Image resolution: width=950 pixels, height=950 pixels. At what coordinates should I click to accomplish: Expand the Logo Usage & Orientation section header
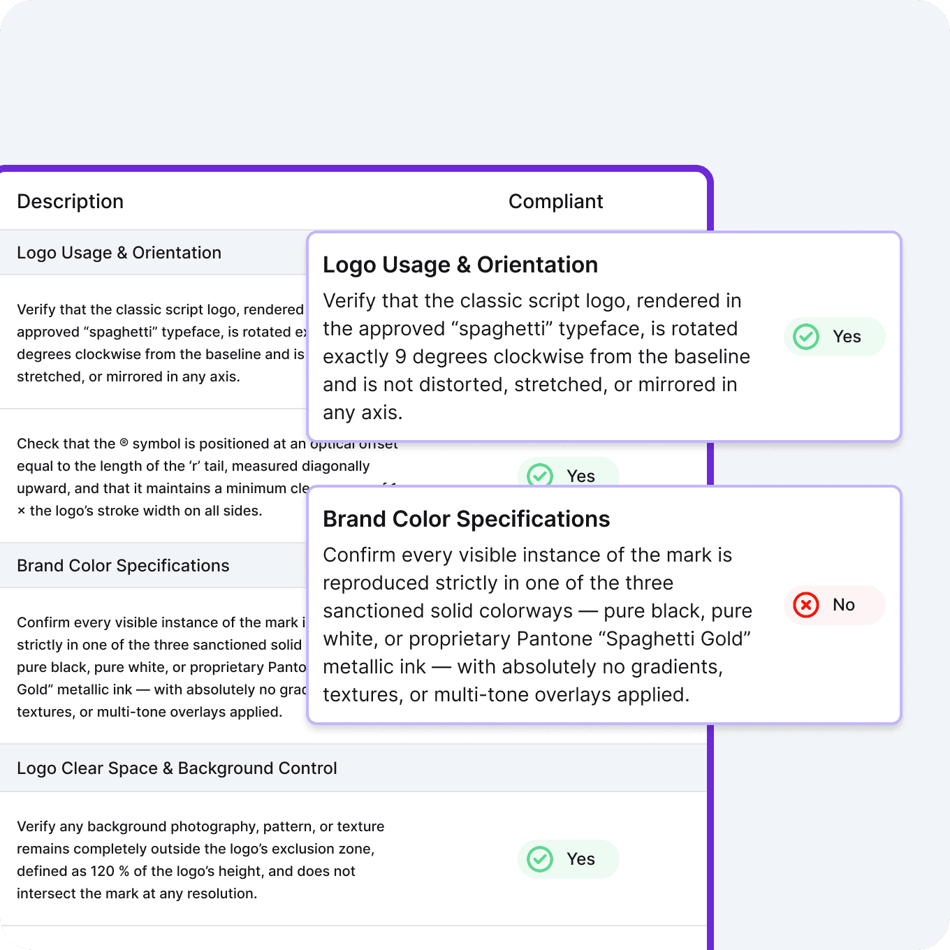(x=119, y=252)
